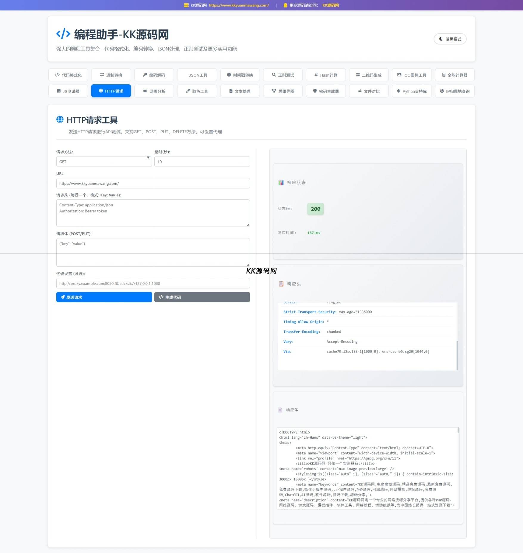The height and width of the screenshot is (553, 523).
Task: Switch to the 进制转换 tab
Action: (x=111, y=75)
